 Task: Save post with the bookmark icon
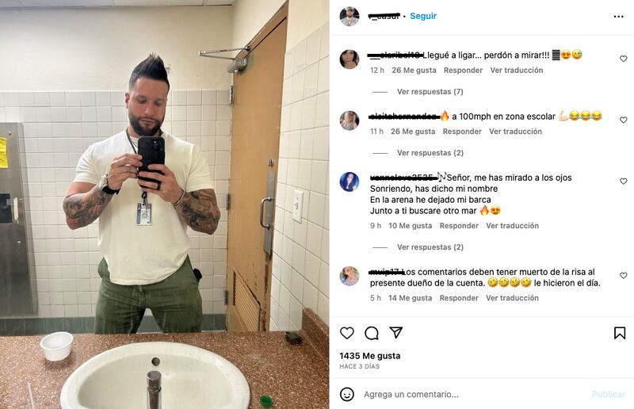click(x=620, y=333)
